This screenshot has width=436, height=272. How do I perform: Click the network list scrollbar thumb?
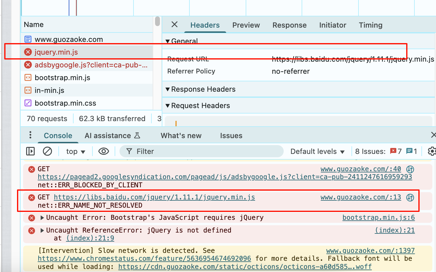tap(157, 21)
